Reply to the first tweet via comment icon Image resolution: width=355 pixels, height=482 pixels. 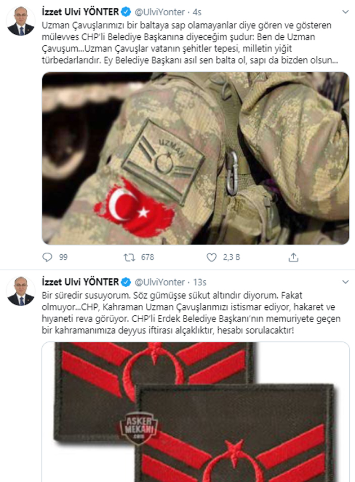47,257
